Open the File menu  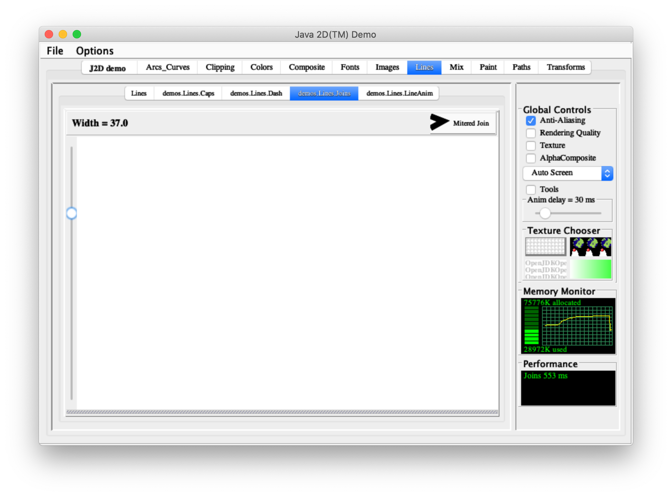(x=55, y=51)
